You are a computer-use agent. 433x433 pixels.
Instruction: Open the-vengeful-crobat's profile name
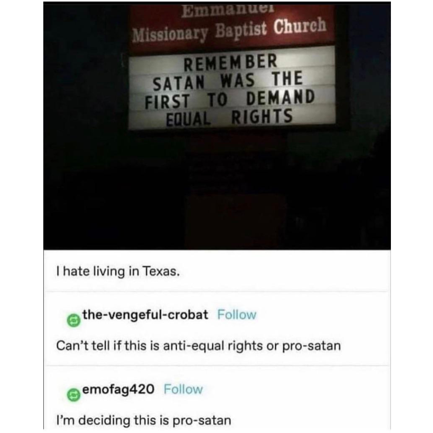(145, 315)
